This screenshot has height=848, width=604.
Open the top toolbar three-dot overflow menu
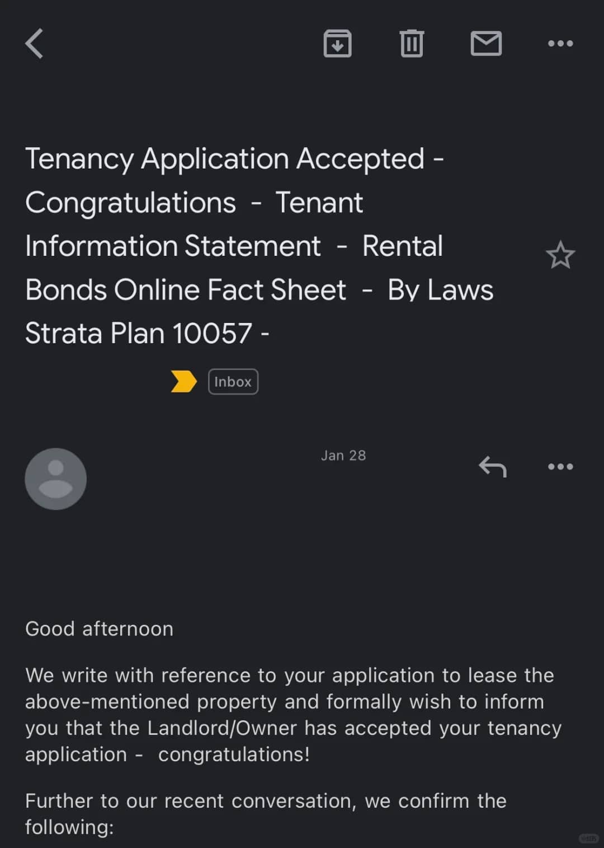point(560,44)
